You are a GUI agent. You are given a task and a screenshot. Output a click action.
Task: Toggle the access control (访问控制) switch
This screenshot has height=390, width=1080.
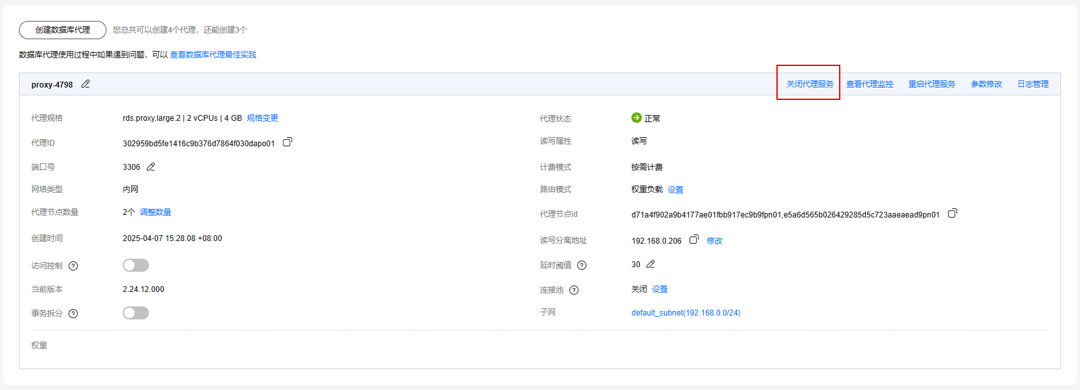click(x=136, y=265)
